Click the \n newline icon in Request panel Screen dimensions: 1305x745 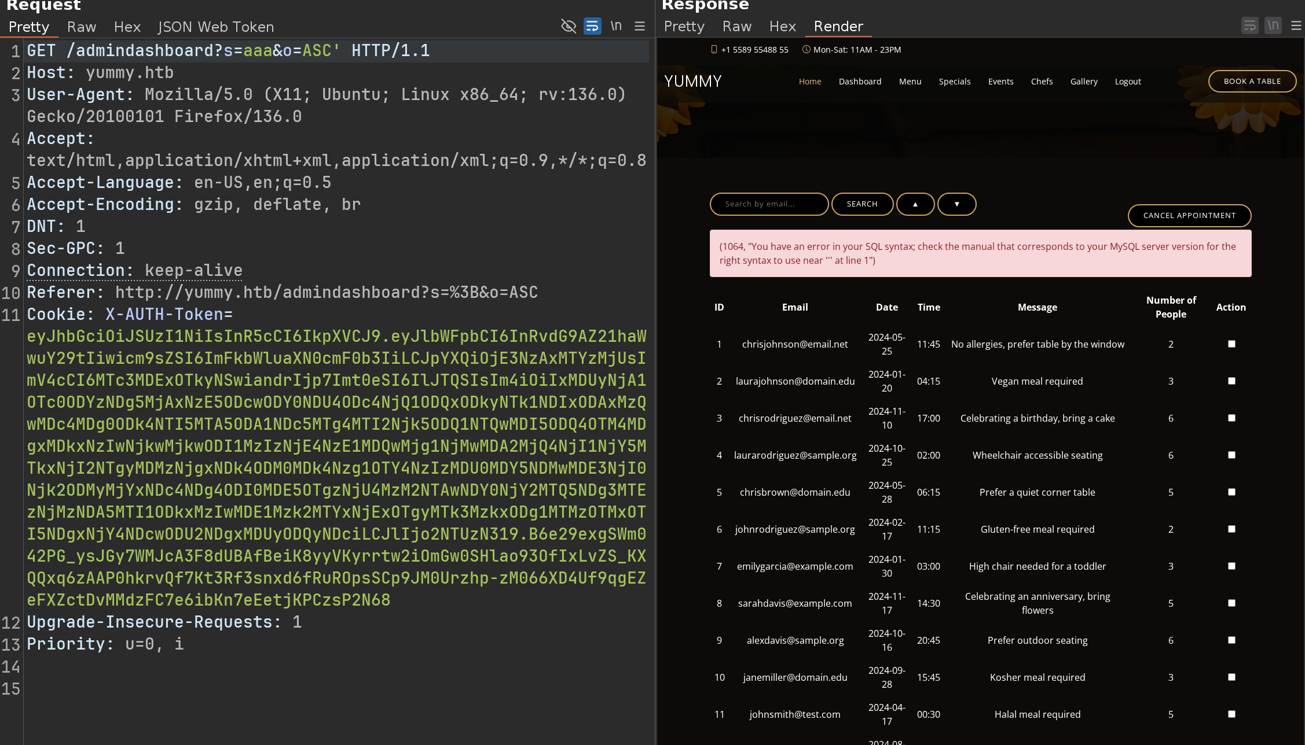[x=616, y=26]
